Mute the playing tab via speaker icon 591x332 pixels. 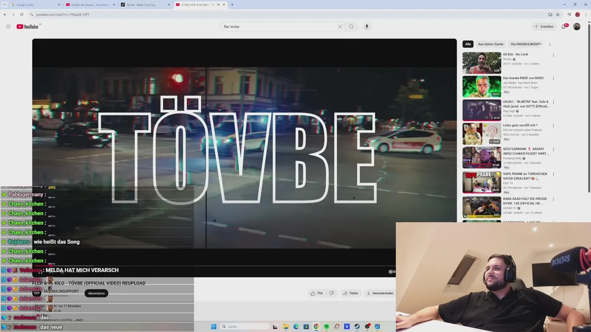218,5
